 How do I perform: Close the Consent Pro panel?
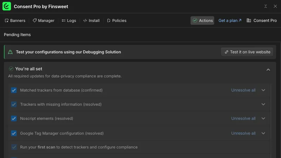(275, 6)
